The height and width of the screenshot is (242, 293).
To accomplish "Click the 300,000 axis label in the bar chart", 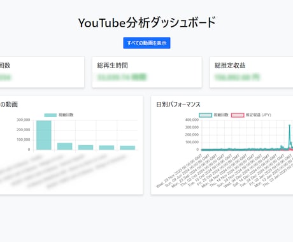I will pyautogui.click(x=24, y=120).
